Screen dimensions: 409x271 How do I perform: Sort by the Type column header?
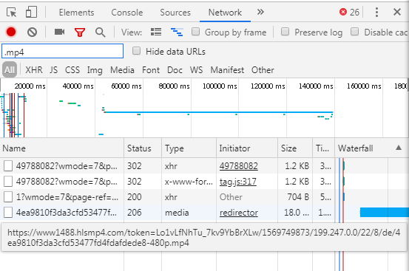[189, 148]
